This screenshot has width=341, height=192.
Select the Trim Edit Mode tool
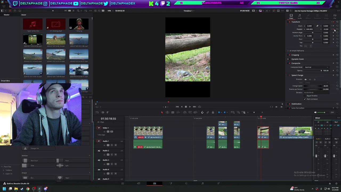pos(167,112)
